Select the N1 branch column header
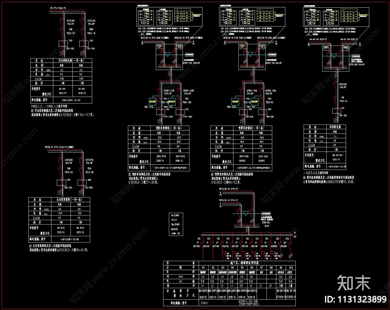The height and width of the screenshot is (310, 390). pyautogui.click(x=203, y=267)
